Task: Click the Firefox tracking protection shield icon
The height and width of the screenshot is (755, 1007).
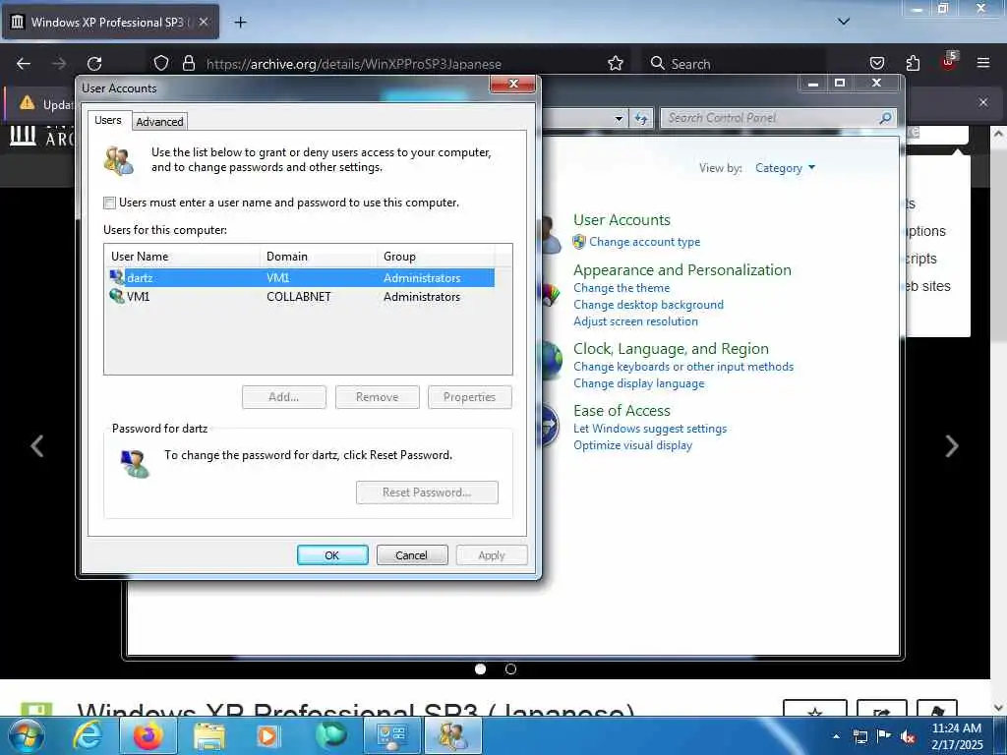Action: [161, 64]
